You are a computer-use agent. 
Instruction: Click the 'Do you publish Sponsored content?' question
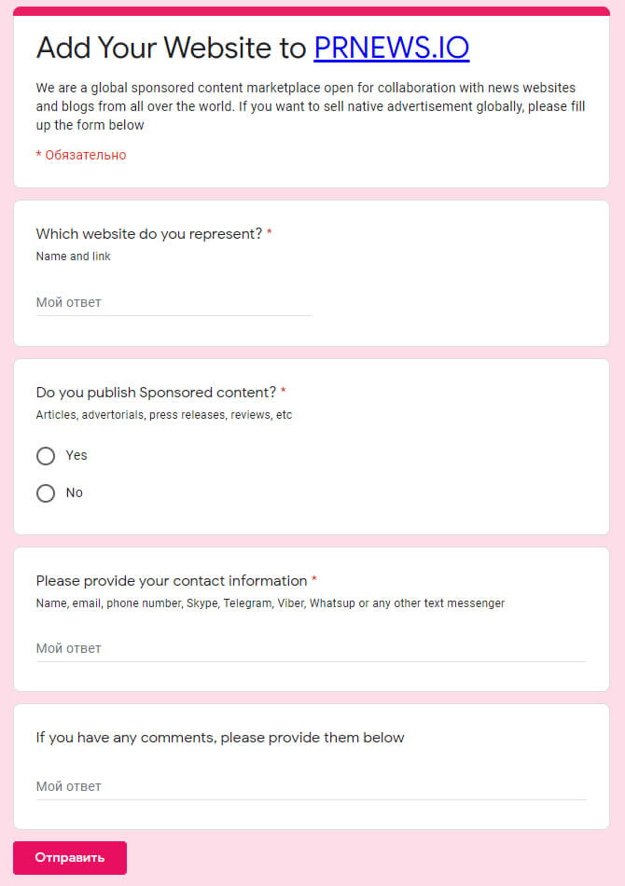tap(156, 392)
